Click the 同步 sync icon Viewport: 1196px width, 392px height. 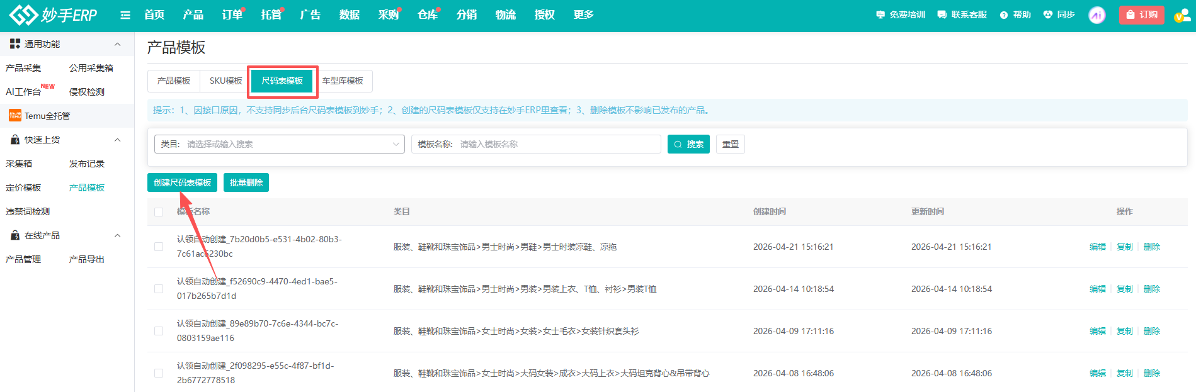pos(1059,14)
